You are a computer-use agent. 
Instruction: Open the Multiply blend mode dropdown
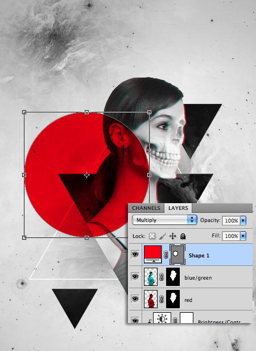coord(164,220)
